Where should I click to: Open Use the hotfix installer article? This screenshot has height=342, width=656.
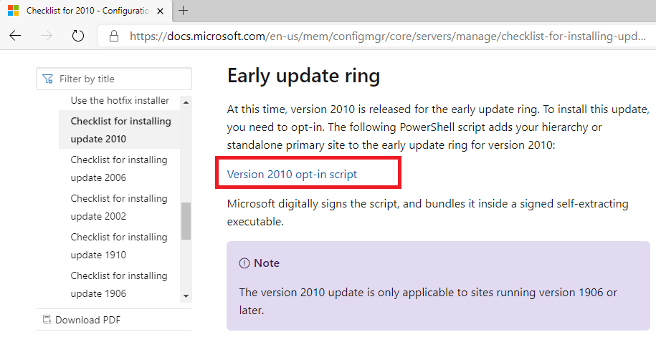click(x=120, y=100)
